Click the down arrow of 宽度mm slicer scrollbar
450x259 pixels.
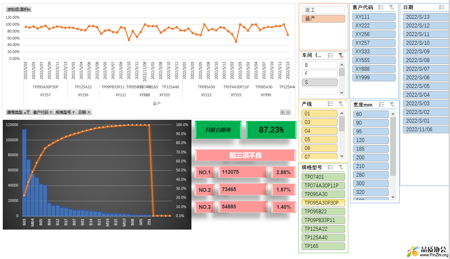393,197
